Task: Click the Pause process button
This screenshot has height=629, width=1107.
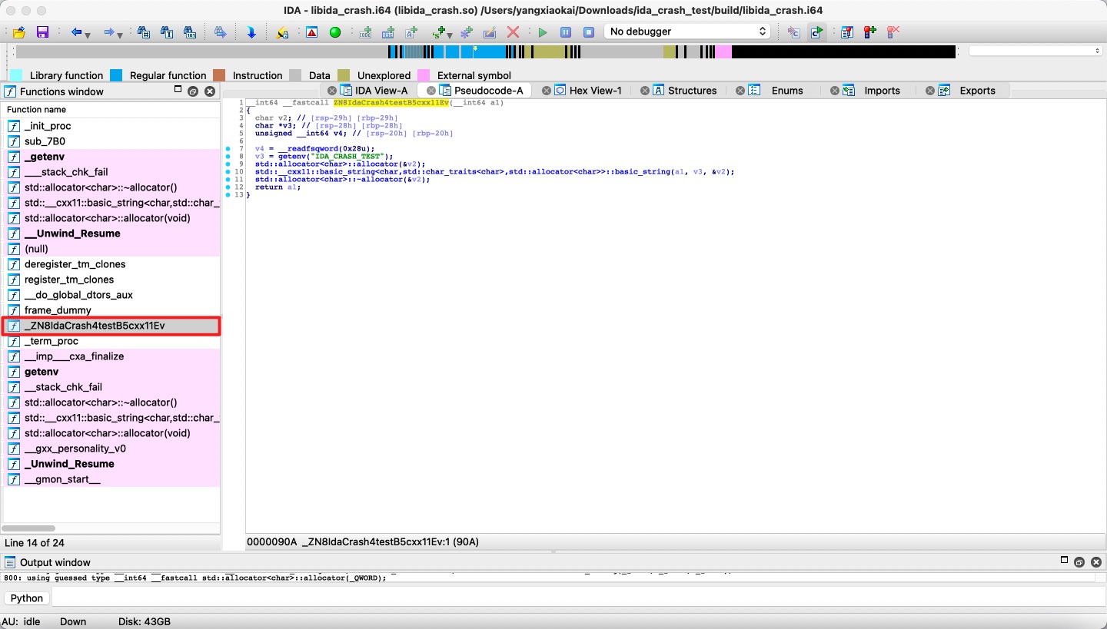Action: (x=566, y=32)
